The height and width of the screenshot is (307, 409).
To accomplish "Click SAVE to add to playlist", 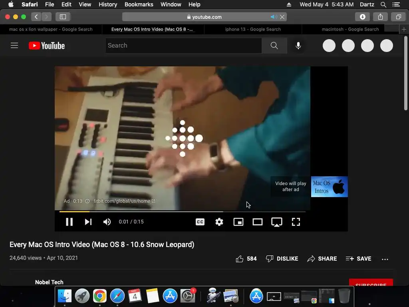I will tap(358, 259).
